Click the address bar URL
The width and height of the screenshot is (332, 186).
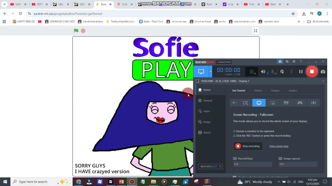68,14
